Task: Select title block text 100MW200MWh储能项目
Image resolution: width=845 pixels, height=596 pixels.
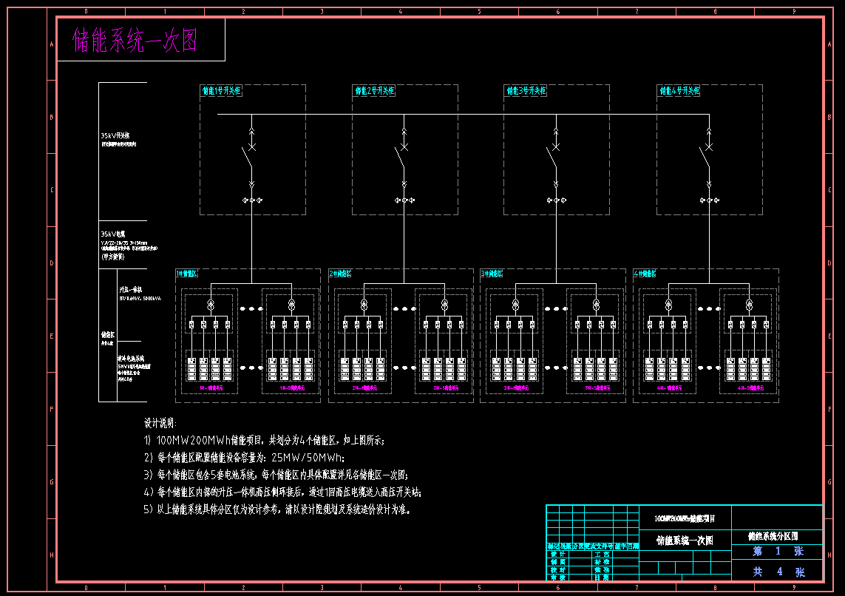Action: pyautogui.click(x=685, y=518)
